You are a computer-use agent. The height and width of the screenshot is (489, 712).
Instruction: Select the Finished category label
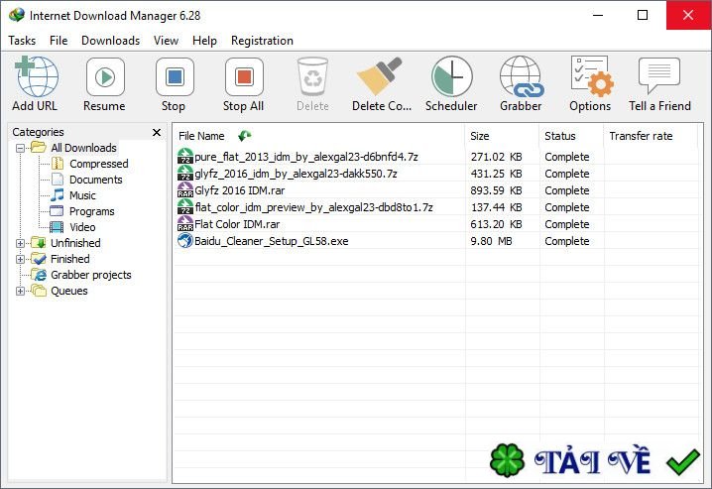coord(70,259)
